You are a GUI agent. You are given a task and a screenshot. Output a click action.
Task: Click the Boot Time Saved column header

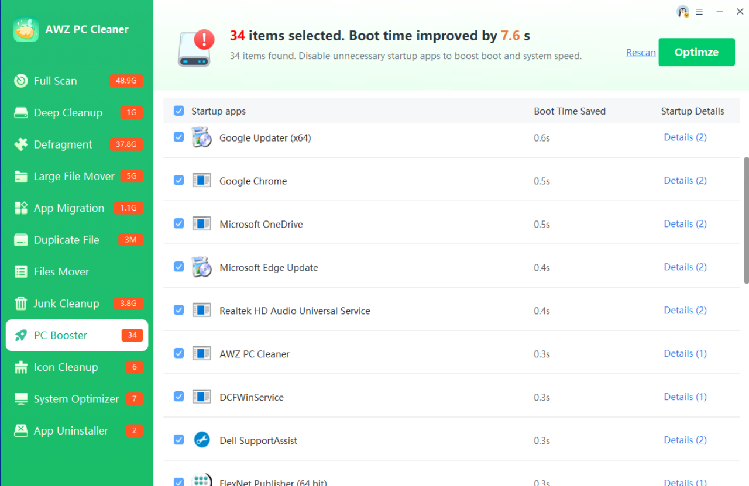tap(569, 111)
